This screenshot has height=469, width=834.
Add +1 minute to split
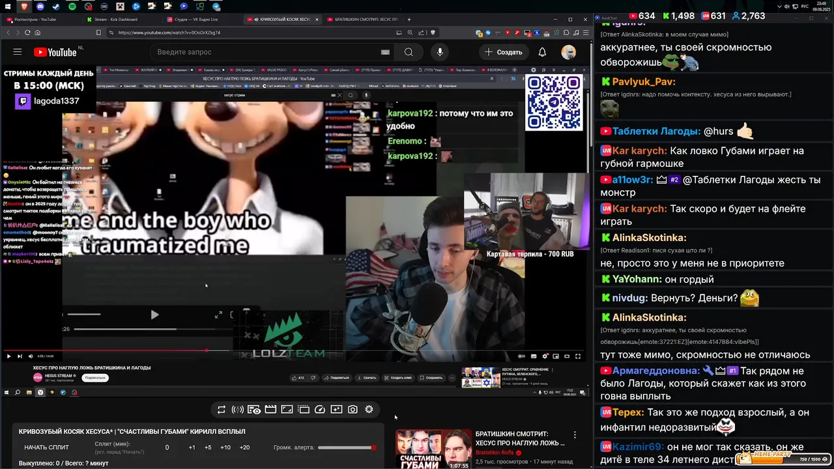(x=192, y=448)
